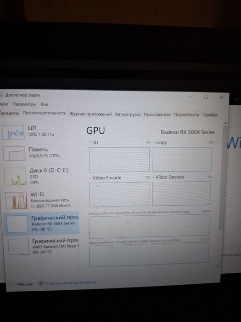Click the Task Manager title bar icon

point(2,95)
